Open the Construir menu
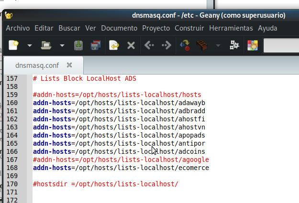This screenshot has width=299, height=203. point(189,28)
